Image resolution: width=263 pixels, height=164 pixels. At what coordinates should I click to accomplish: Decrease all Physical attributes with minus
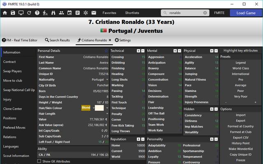(x=216, y=51)
